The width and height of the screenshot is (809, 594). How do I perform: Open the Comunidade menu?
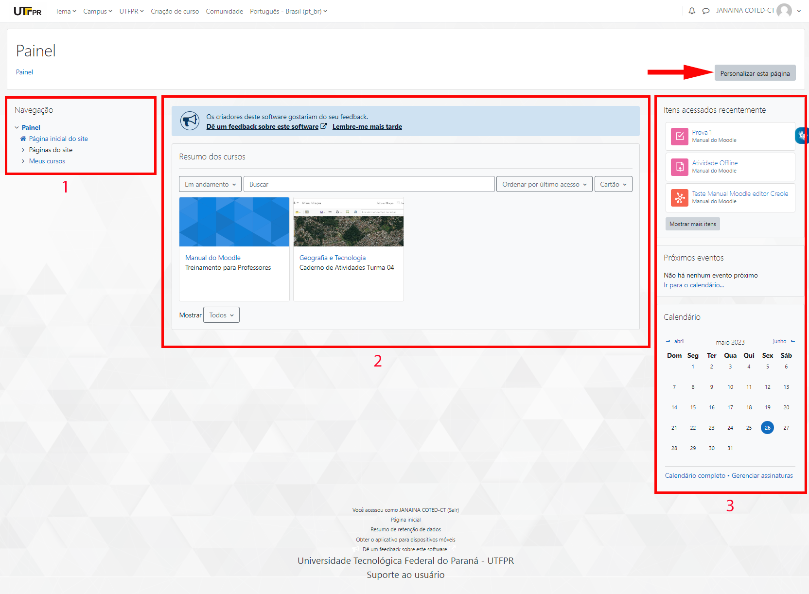(224, 11)
